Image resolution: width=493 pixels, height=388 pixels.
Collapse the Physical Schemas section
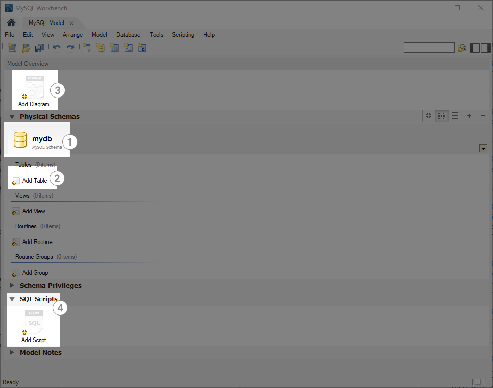coord(12,116)
